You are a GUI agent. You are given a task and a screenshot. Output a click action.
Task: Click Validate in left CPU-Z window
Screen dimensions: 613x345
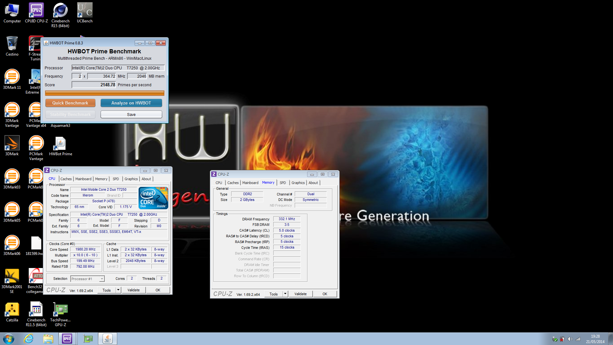tap(133, 290)
